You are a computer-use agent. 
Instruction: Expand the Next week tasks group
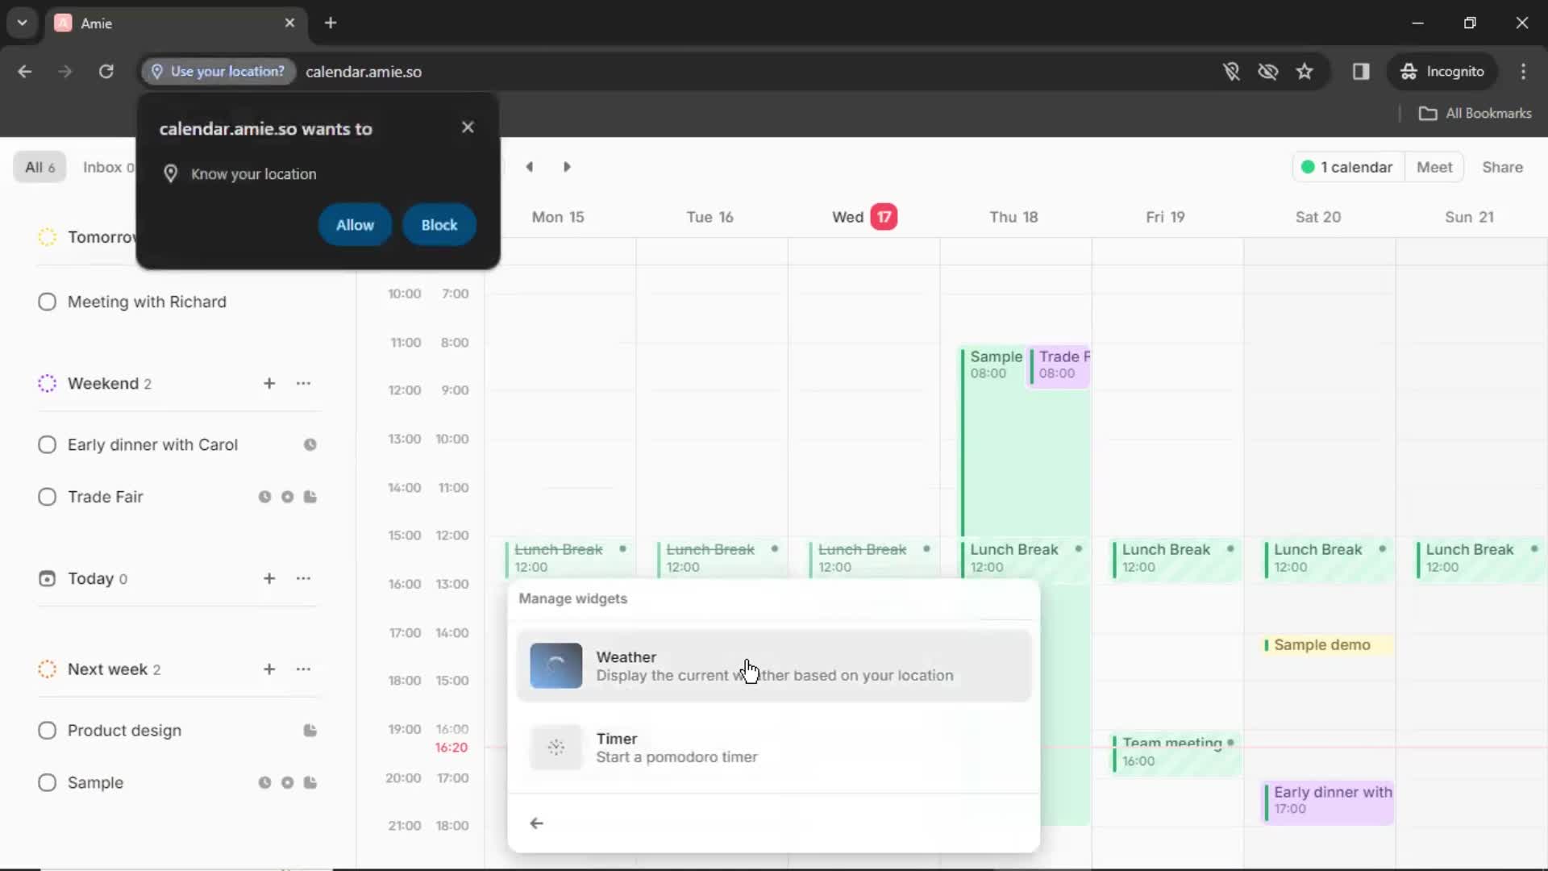click(109, 669)
